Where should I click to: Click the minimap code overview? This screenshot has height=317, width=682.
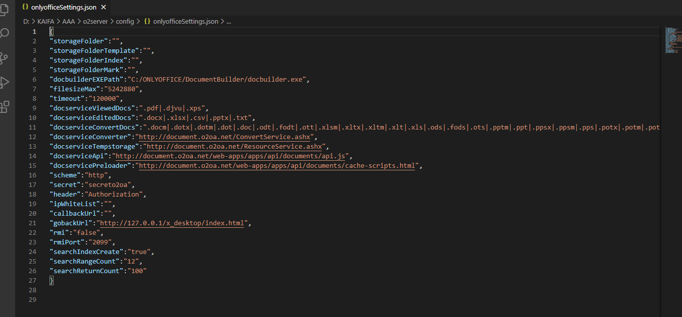coord(671,40)
